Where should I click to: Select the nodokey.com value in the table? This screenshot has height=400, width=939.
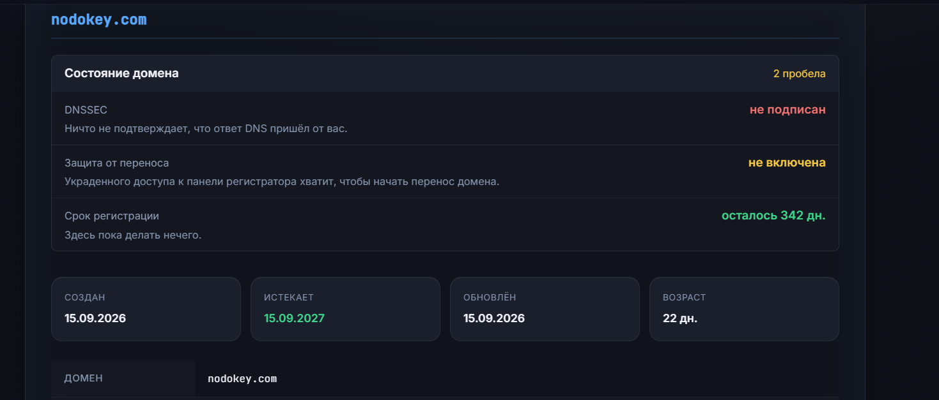pyautogui.click(x=242, y=379)
